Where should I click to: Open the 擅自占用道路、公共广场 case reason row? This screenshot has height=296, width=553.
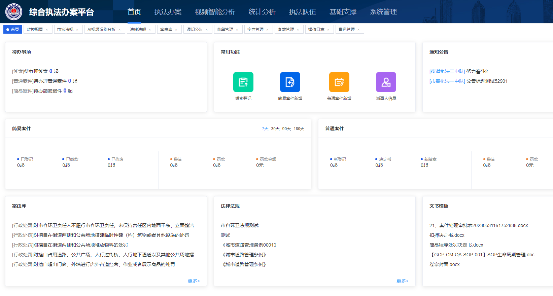[x=105, y=255]
